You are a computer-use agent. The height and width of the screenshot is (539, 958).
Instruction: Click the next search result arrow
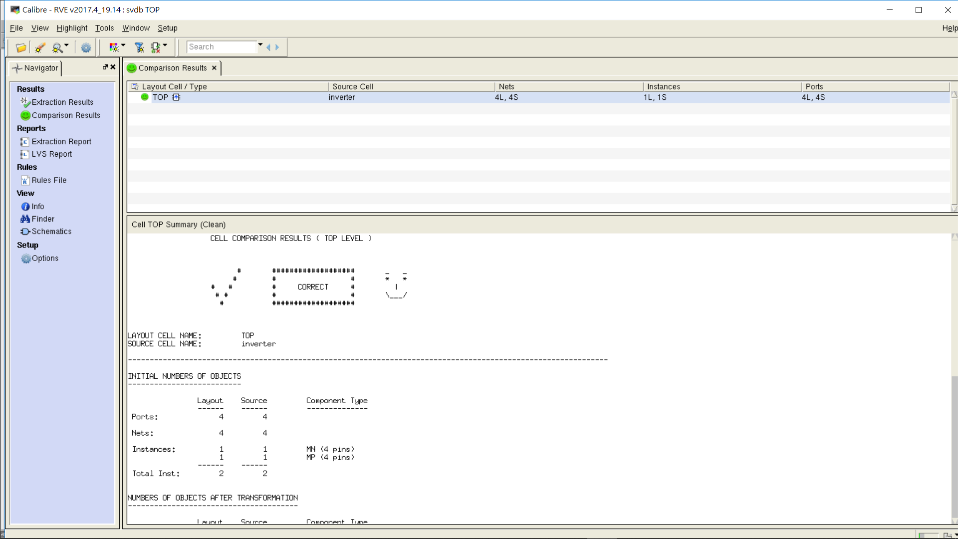coord(277,47)
